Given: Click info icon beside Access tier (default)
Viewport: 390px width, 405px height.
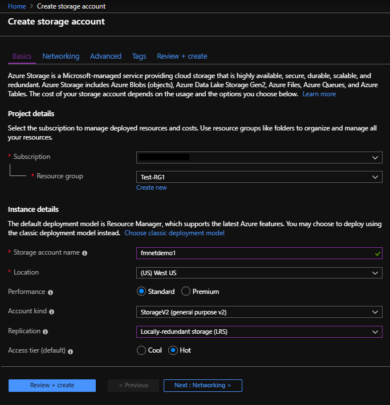Looking at the screenshot, I should pyautogui.click(x=70, y=351).
